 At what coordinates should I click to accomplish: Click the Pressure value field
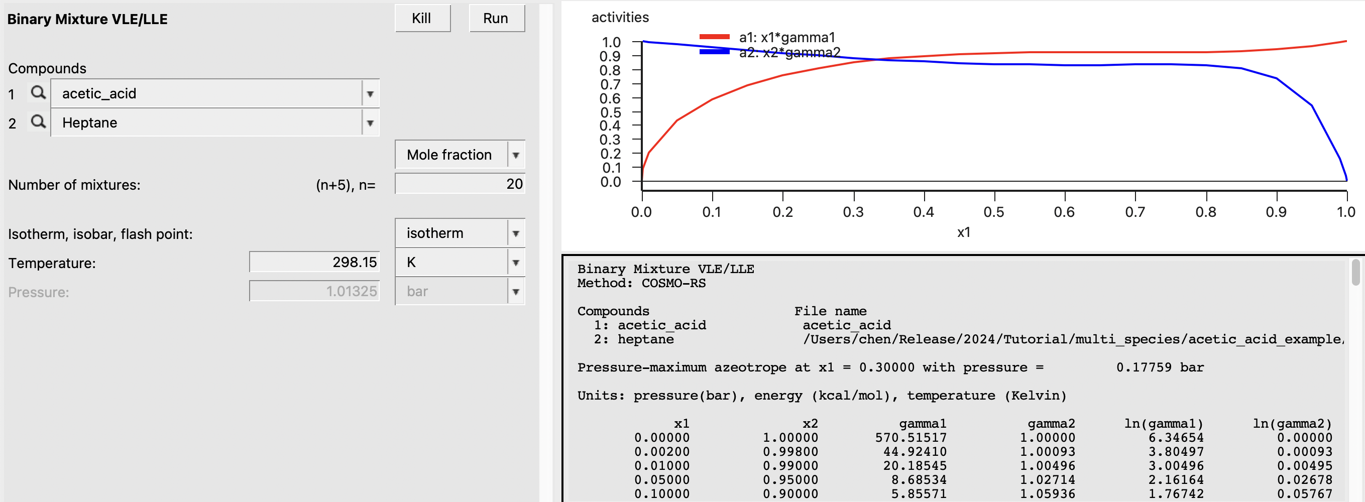point(314,291)
